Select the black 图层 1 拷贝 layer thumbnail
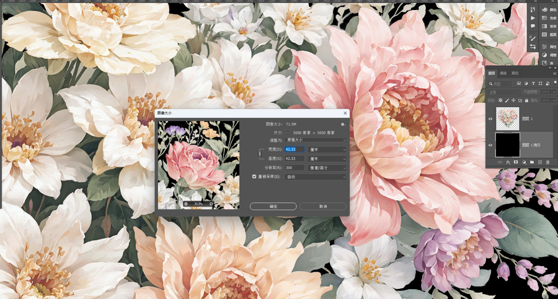Image resolution: width=558 pixels, height=299 pixels. 507,145
